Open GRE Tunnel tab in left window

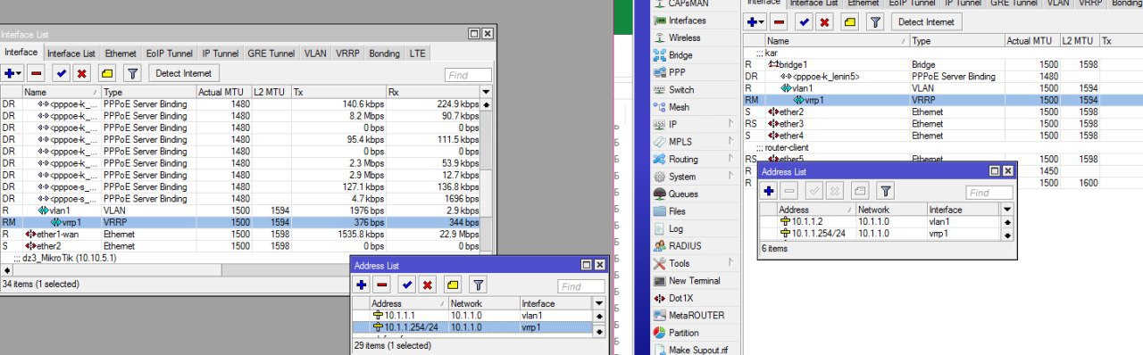pos(271,54)
